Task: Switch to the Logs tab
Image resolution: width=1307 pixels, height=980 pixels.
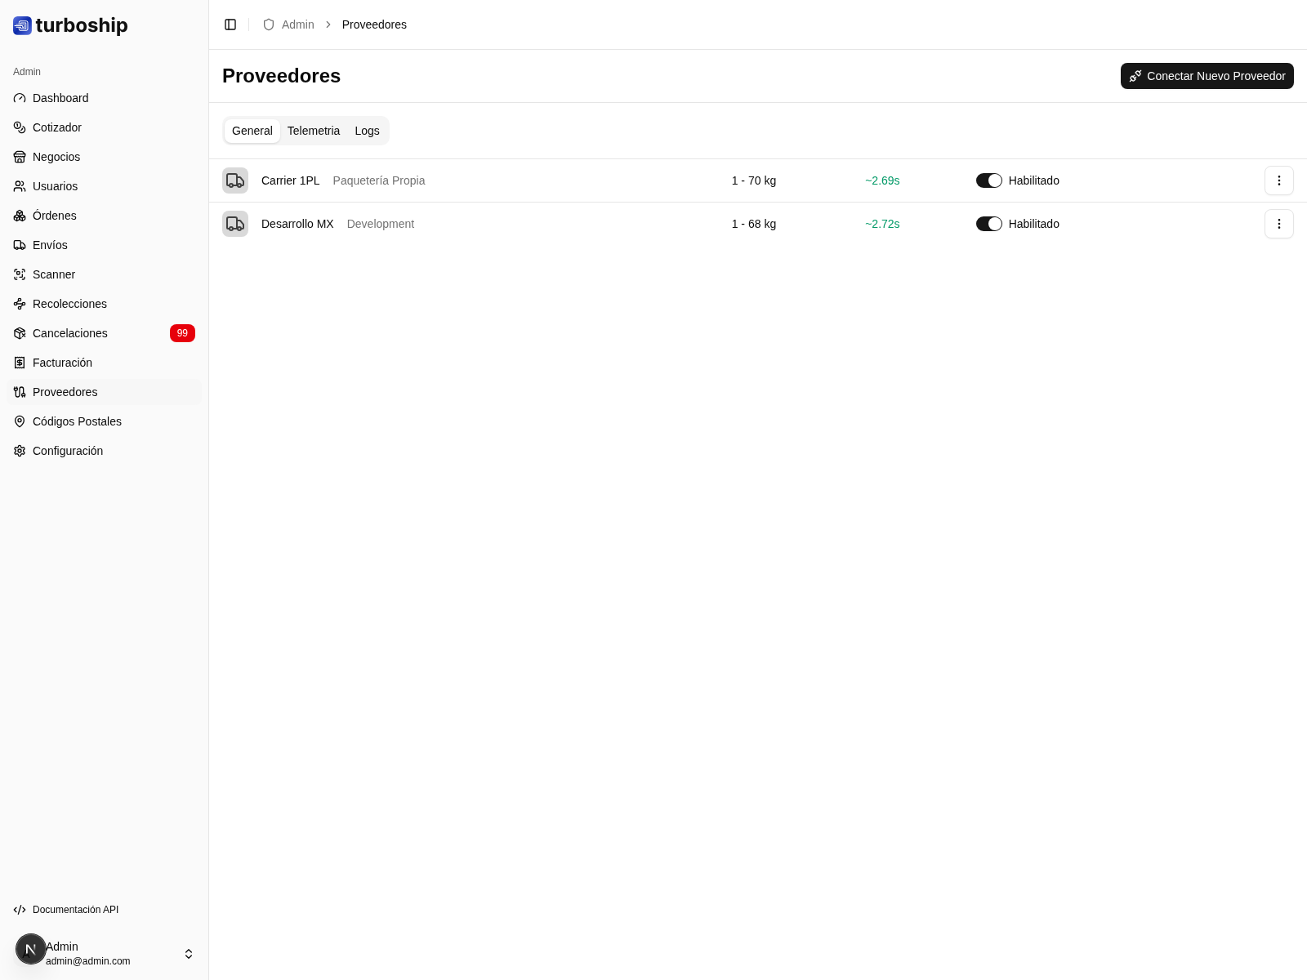Action: tap(367, 131)
